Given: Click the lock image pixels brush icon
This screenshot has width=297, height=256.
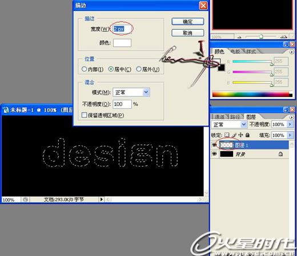Looking at the screenshot, I should [234, 135].
